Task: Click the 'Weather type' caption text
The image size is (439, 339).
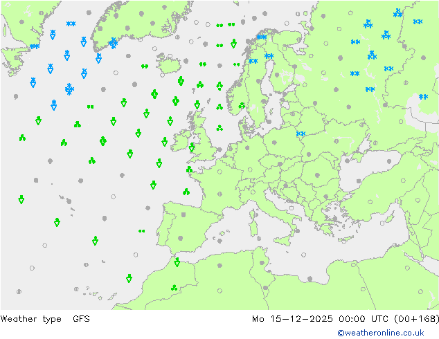Action: tap(30, 319)
